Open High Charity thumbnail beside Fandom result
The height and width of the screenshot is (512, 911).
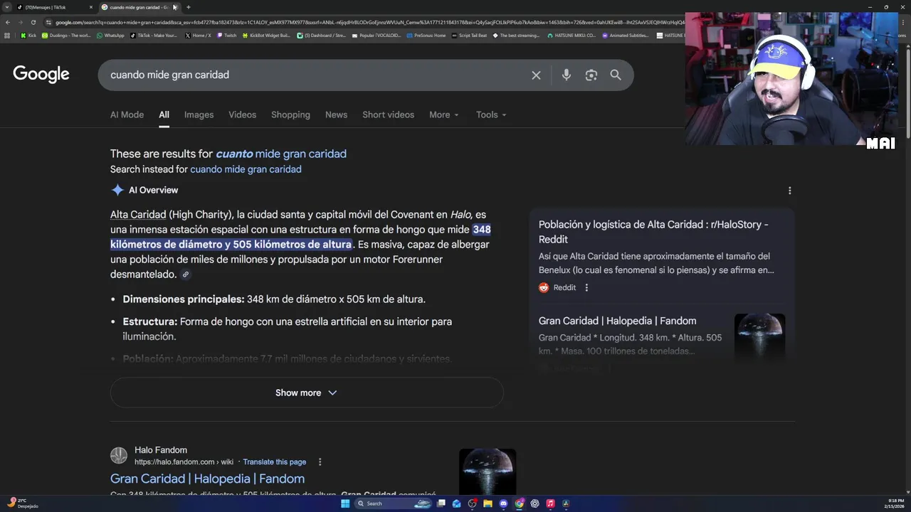coord(488,471)
